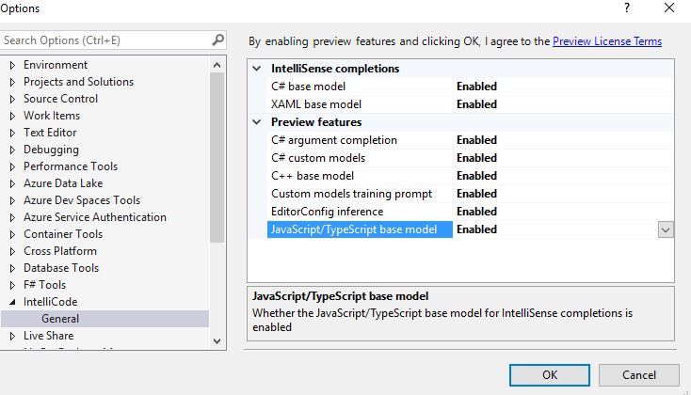
Task: Select the C++ base model Enabled value
Action: click(x=476, y=176)
